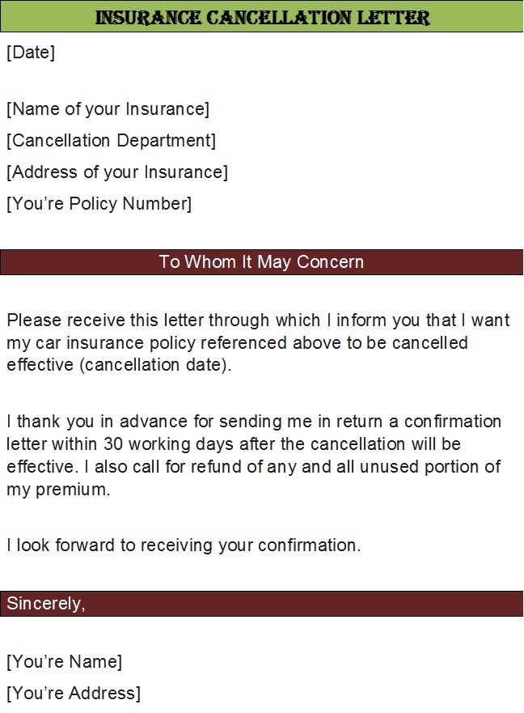The height and width of the screenshot is (713, 524).
Task: Click the I thank you in advance paragraph
Action: point(254,455)
